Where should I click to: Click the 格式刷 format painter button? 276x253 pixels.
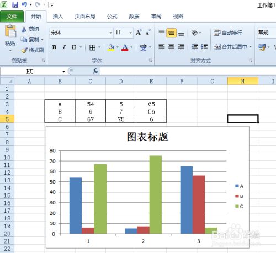point(33,50)
